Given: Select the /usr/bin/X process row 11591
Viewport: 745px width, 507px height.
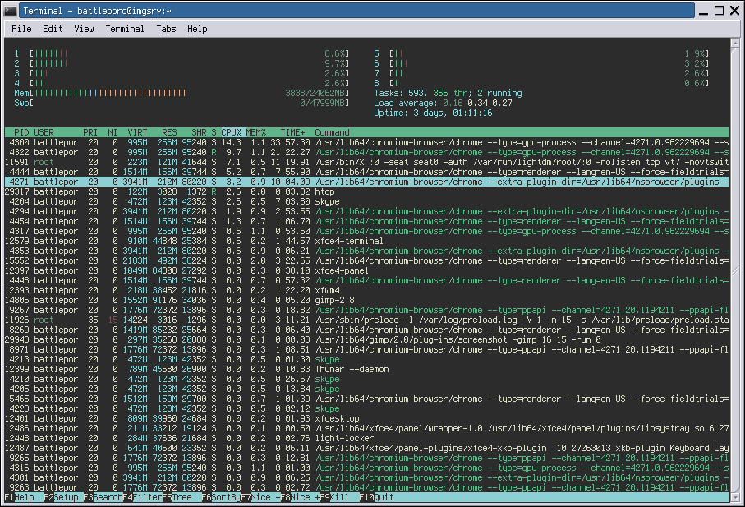Looking at the screenshot, I should click(367, 162).
